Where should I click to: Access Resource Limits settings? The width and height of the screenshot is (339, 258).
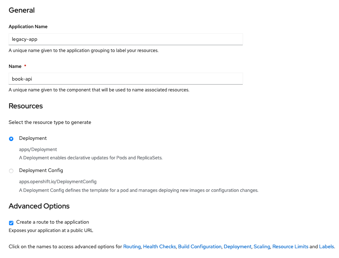[x=290, y=246]
